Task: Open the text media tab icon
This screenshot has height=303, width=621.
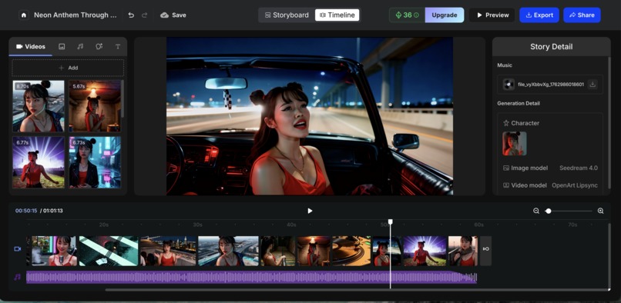Action: pyautogui.click(x=118, y=47)
